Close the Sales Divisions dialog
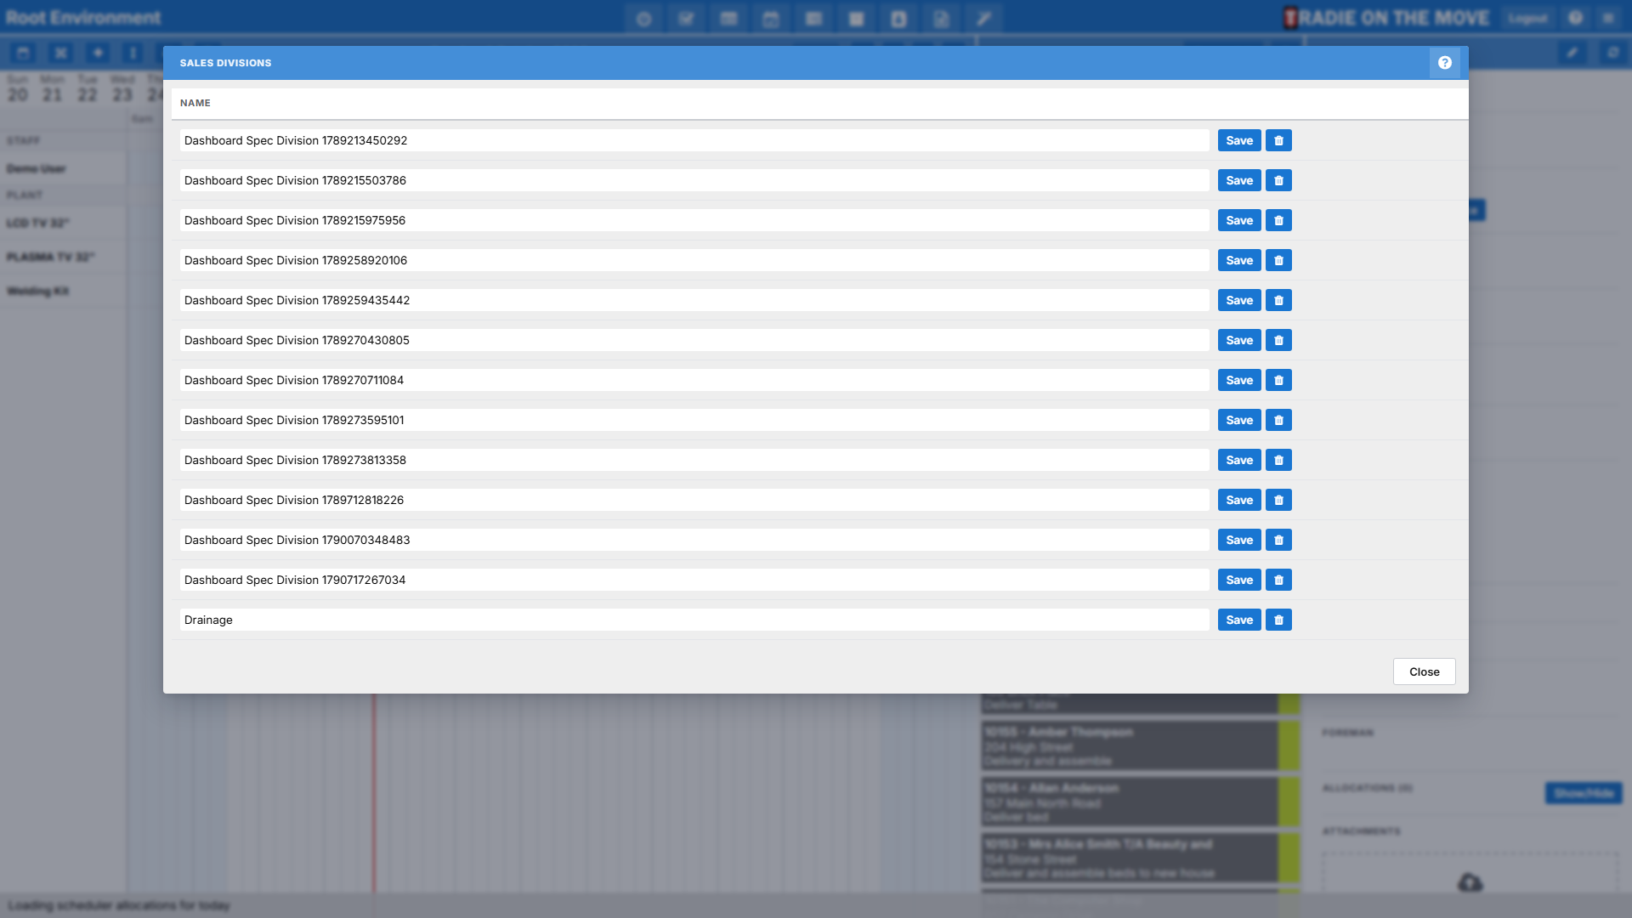Screen dimensions: 1632x918 pos(1424,671)
